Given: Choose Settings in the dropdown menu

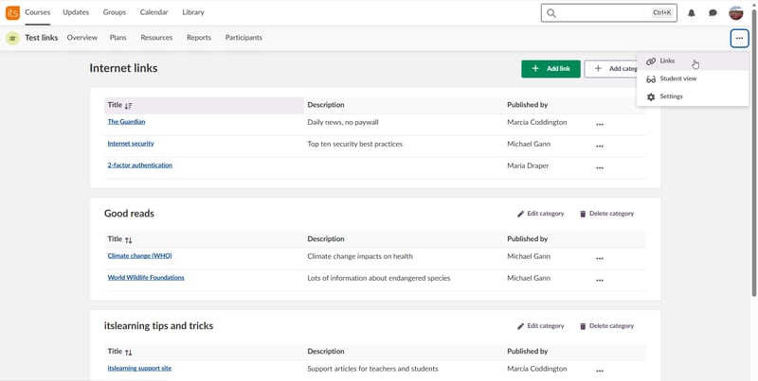Looking at the screenshot, I should tap(671, 96).
